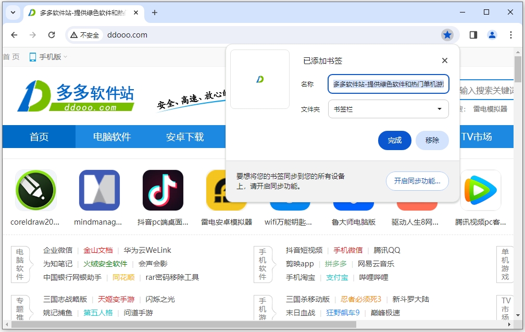The height and width of the screenshot is (332, 525).
Task: Open the 抖音短视频 link
Action: click(x=304, y=250)
